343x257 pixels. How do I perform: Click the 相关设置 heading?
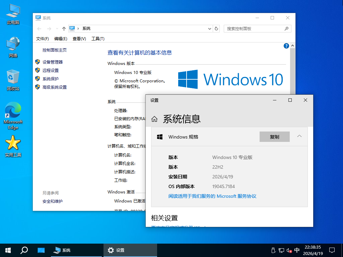[164, 218]
